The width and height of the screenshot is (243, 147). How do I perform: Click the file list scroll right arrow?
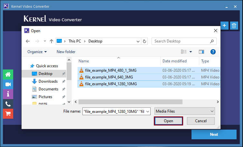pyautogui.click(x=218, y=102)
